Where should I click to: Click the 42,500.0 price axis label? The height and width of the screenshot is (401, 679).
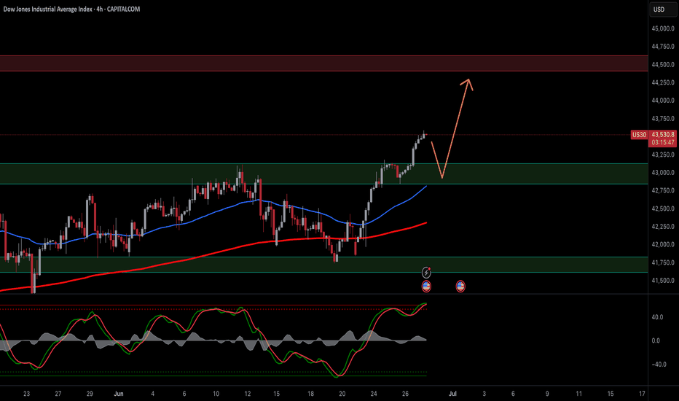point(663,209)
